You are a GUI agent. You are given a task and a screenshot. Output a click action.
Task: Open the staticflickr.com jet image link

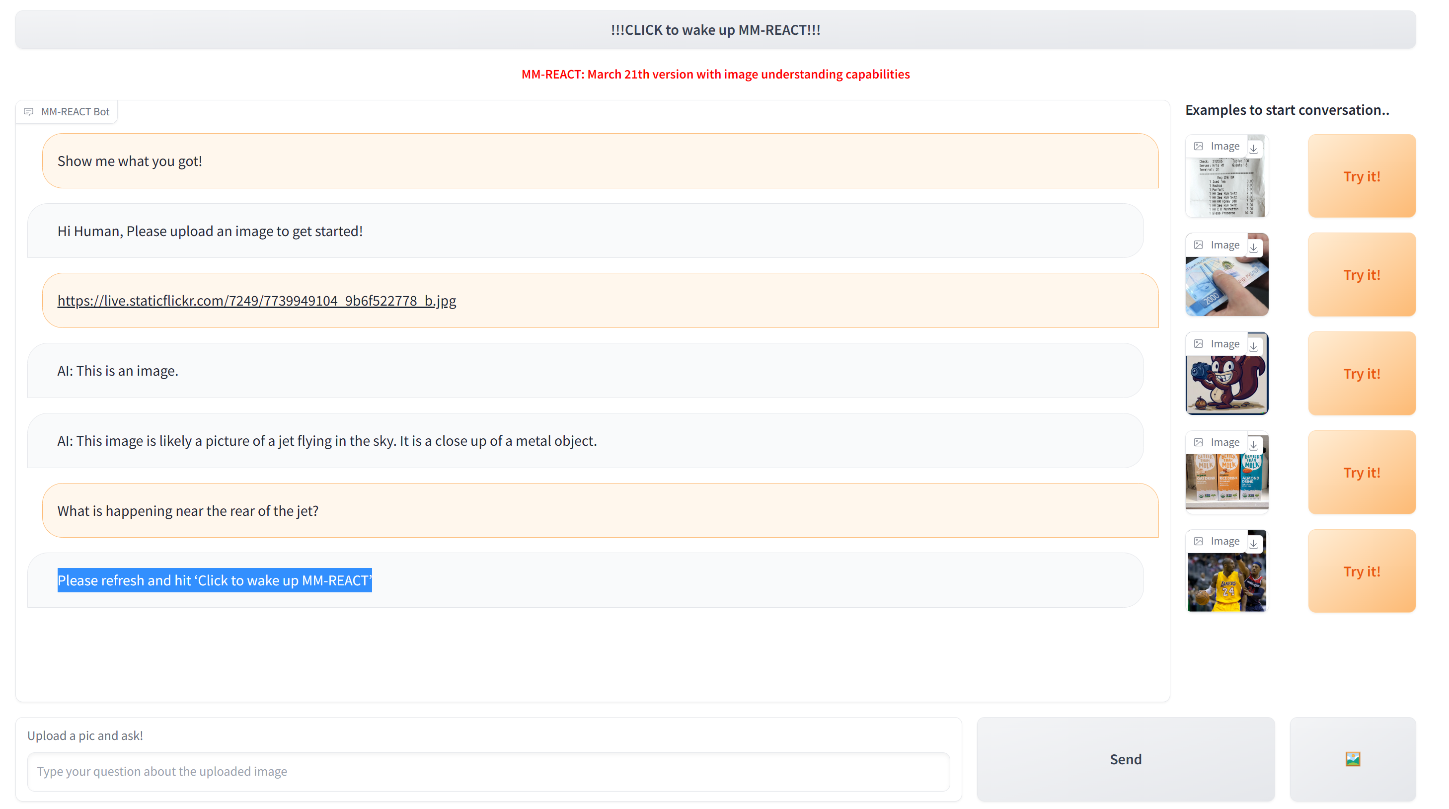(x=256, y=301)
